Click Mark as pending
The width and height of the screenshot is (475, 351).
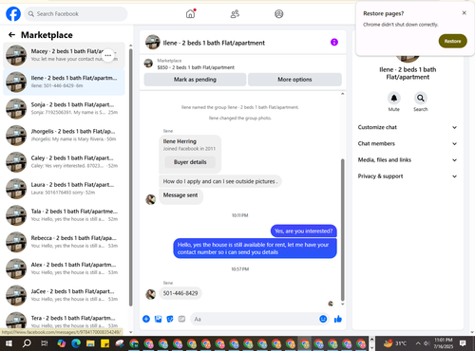(x=195, y=80)
